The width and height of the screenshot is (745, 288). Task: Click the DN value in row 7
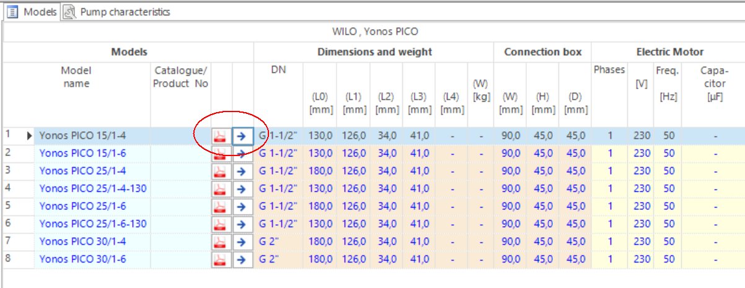(271, 242)
